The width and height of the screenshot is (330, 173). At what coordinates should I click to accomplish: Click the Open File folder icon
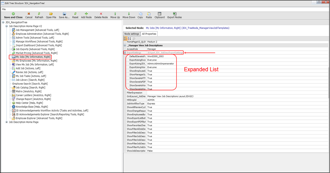51,14
